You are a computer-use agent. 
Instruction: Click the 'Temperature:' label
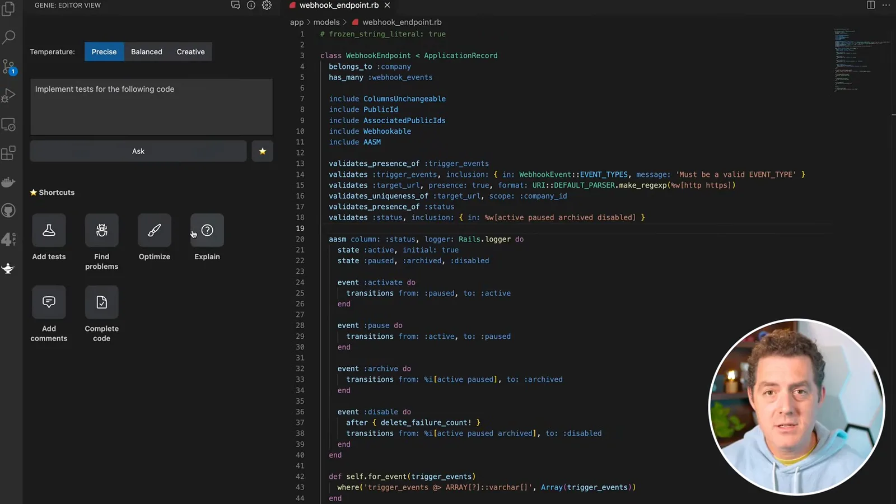click(x=52, y=52)
